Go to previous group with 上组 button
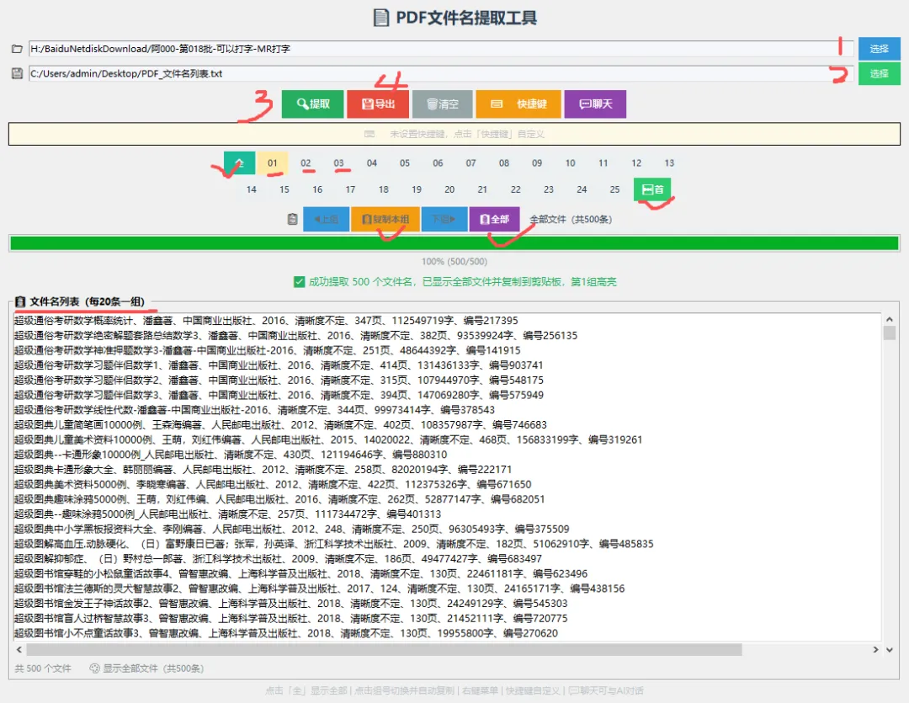 click(326, 219)
